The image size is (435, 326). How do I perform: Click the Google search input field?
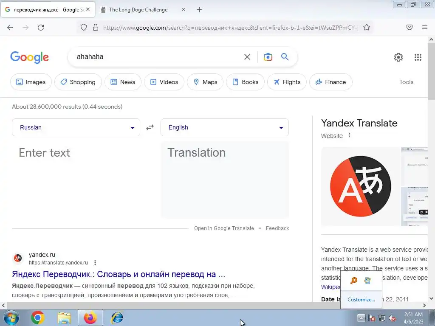[157, 57]
